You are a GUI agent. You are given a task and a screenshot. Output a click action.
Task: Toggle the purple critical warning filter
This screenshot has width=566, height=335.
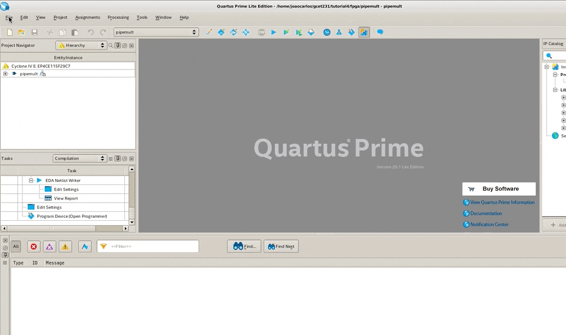(x=50, y=247)
